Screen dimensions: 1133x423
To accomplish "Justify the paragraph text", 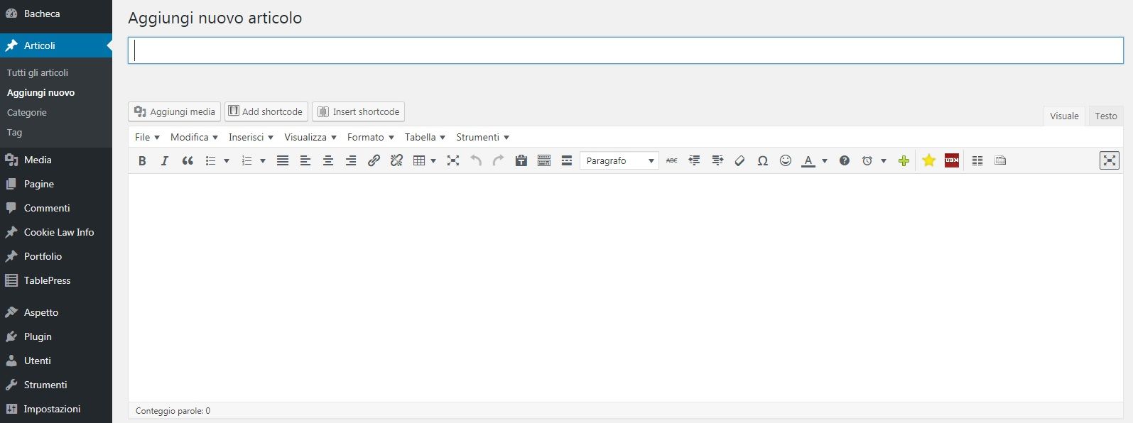I will 283,160.
